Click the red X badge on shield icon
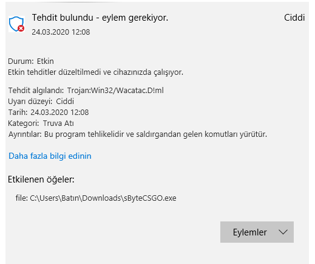 click(21, 29)
